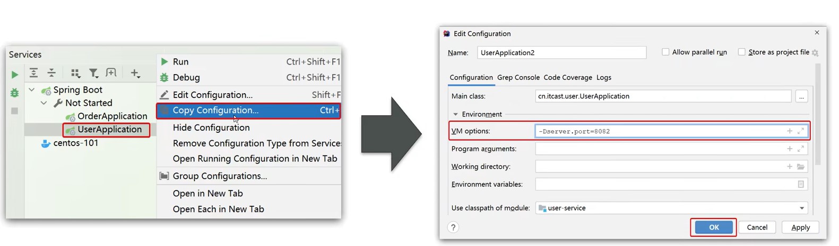Open the Working directory folder browse icon
The image size is (839, 246).
tap(801, 167)
